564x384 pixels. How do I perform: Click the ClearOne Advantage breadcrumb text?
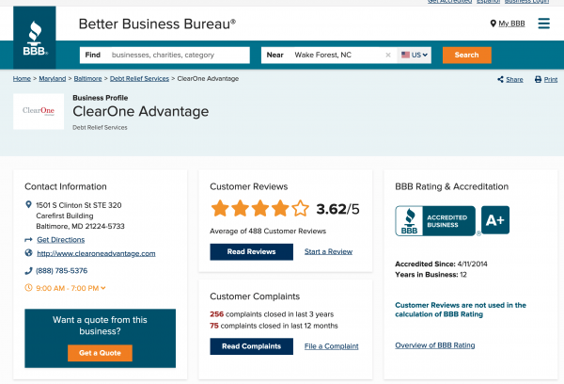pyautogui.click(x=208, y=78)
